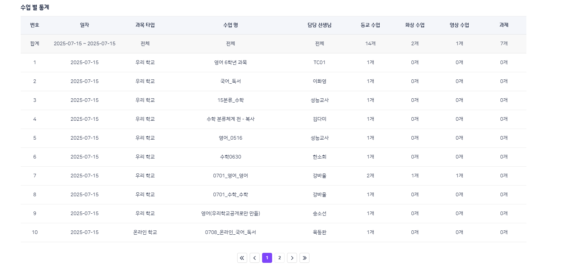Open the 0701_영어_영어 class row

pos(230,176)
